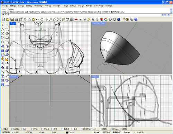Click the Undo arrow icon
The image size is (173, 134).
(x=38, y=19)
